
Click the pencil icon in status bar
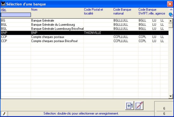[4, 114]
